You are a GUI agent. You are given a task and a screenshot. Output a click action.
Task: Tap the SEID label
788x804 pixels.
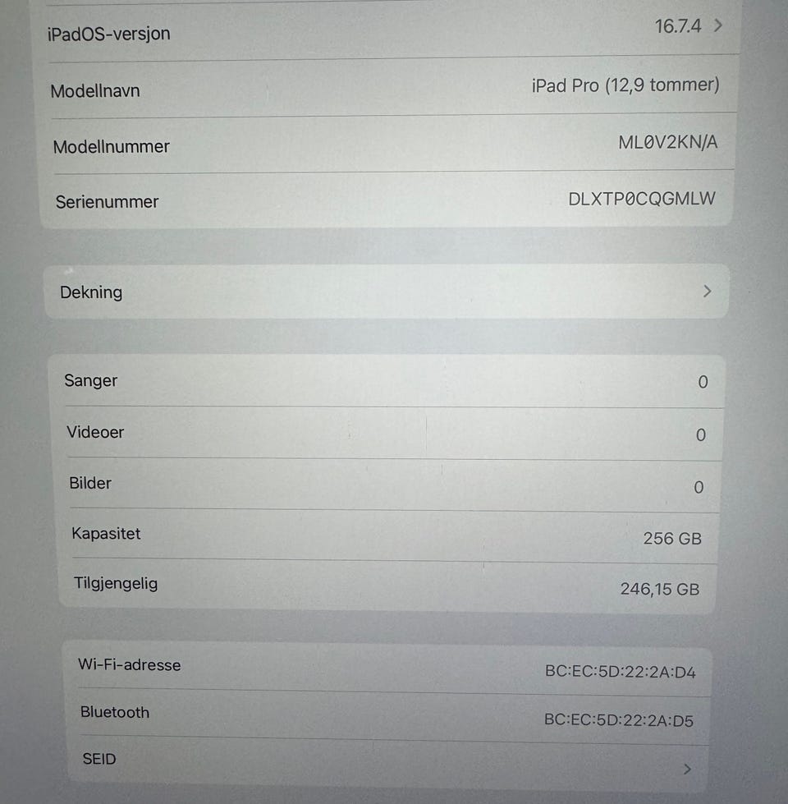click(99, 759)
